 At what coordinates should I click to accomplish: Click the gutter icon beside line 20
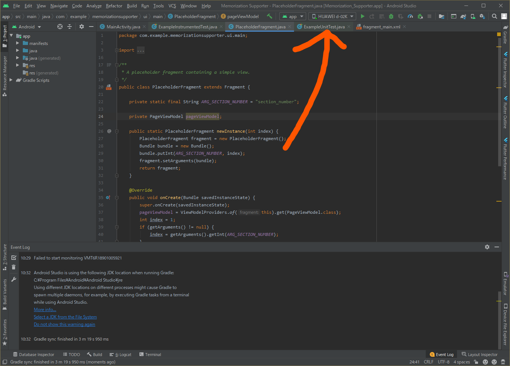tap(109, 87)
